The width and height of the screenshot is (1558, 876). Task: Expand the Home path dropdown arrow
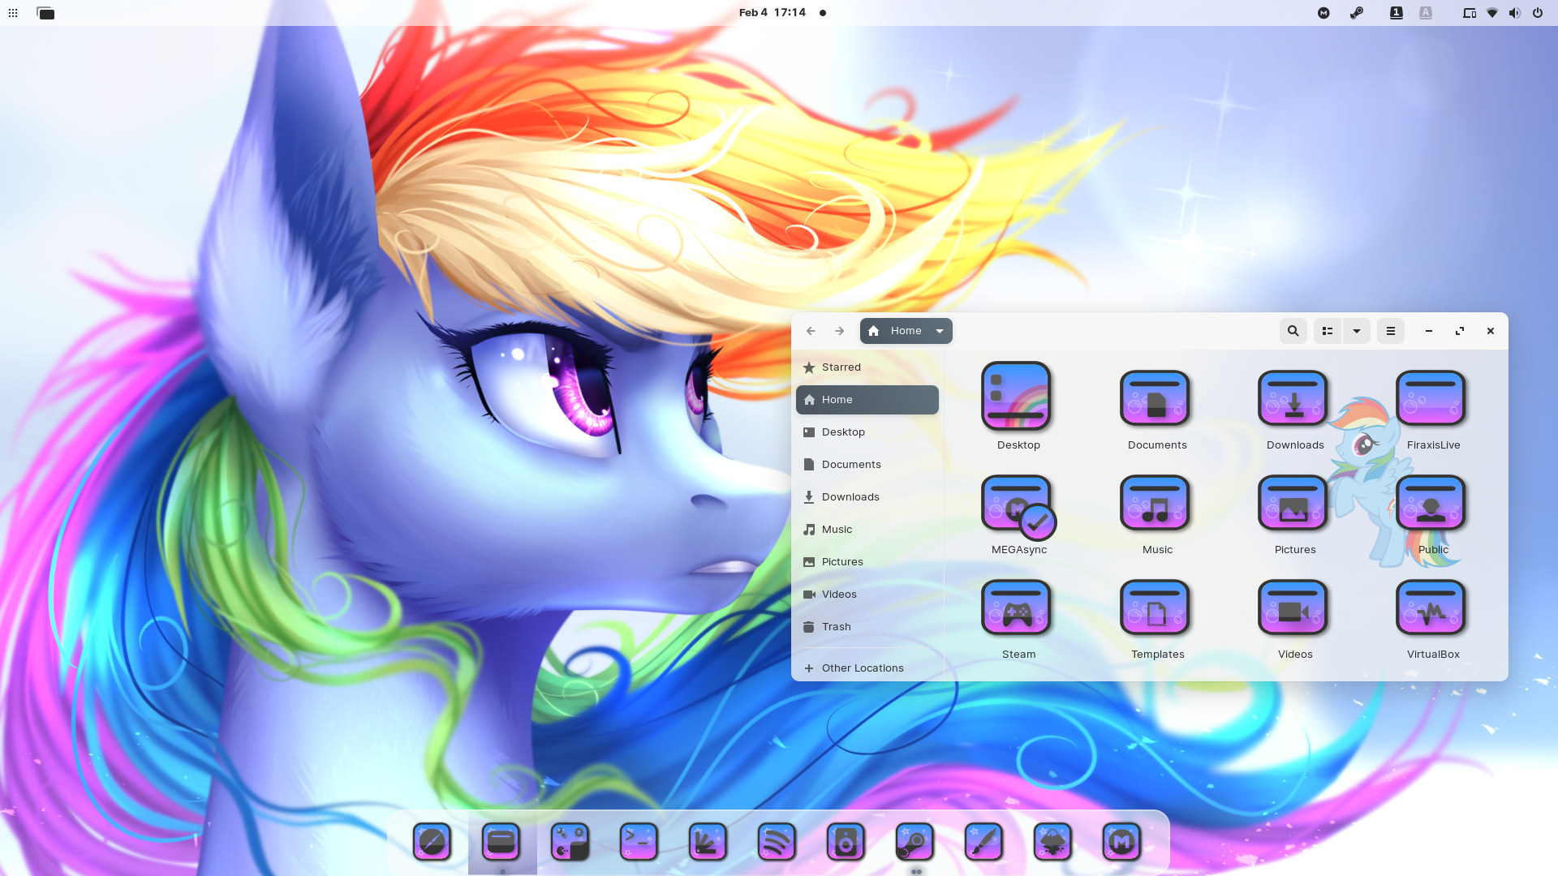point(940,331)
